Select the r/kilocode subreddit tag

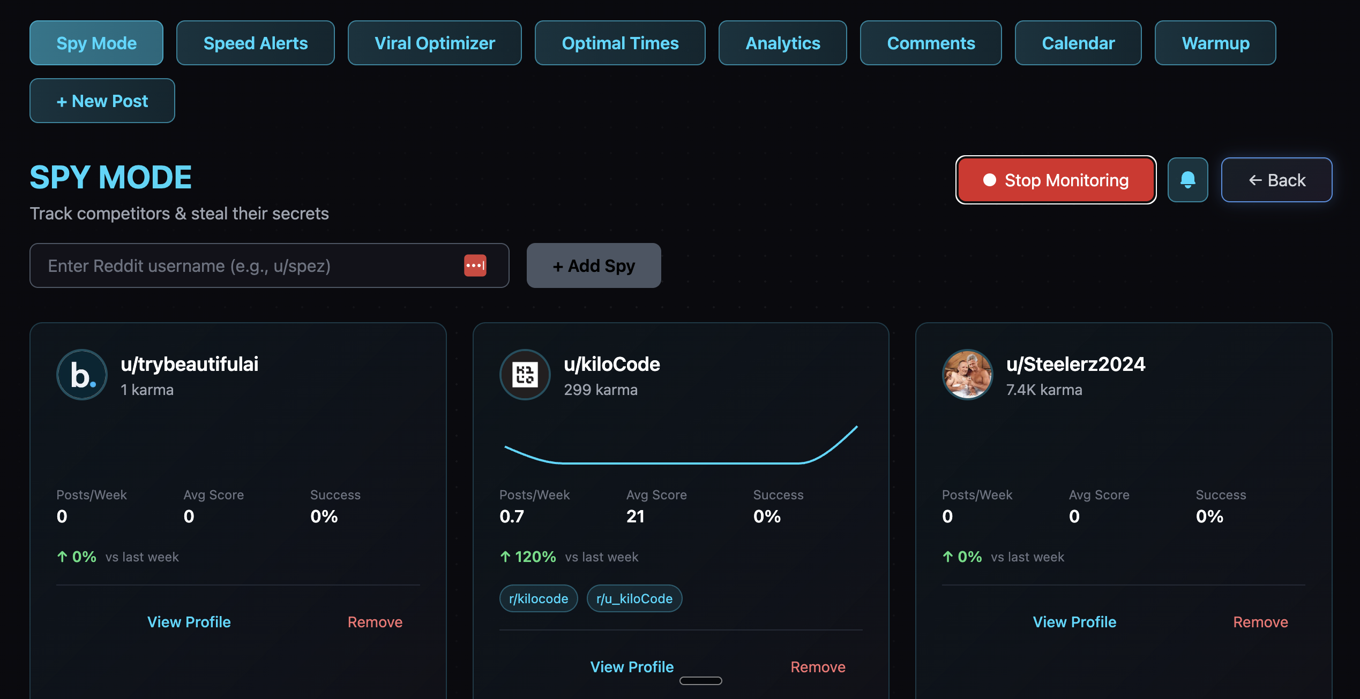pos(538,598)
